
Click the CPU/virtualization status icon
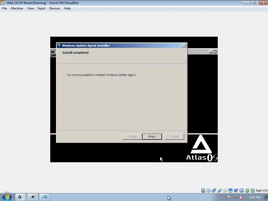(242, 191)
